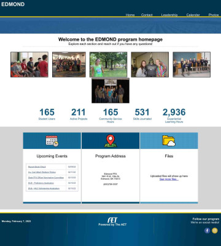This screenshot has height=246, width=221.
Task: Open the DUE - Proficiency Application event
Action: [x=41, y=183]
